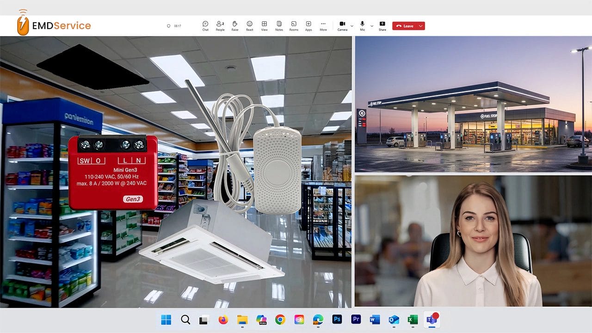Mute or unmute the Mic
This screenshot has height=333, width=592.
point(363,25)
